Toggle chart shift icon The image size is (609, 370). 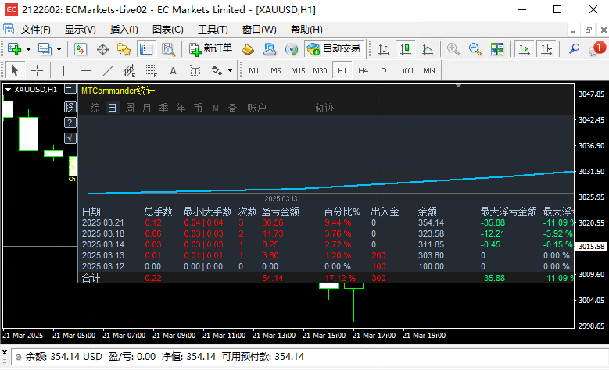pyautogui.click(x=546, y=49)
